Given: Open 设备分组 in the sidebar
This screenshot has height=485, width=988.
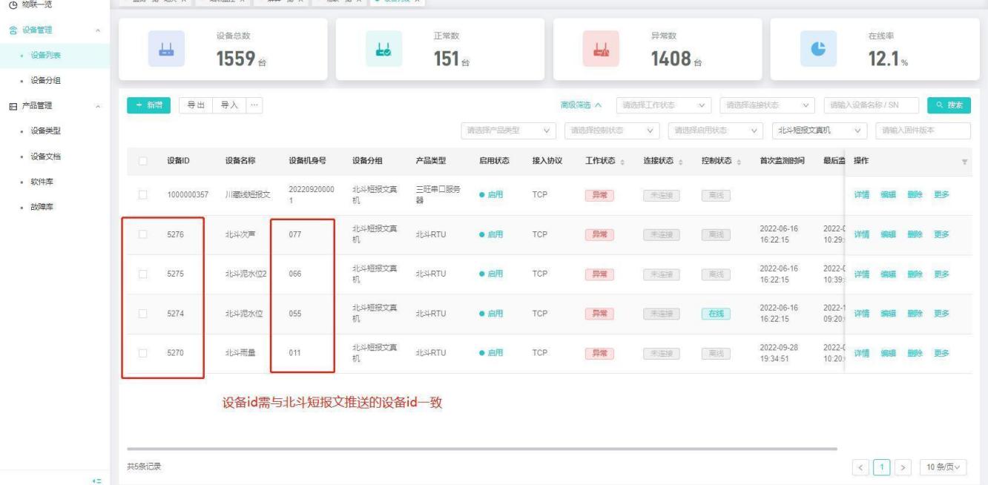Looking at the screenshot, I should [x=46, y=80].
